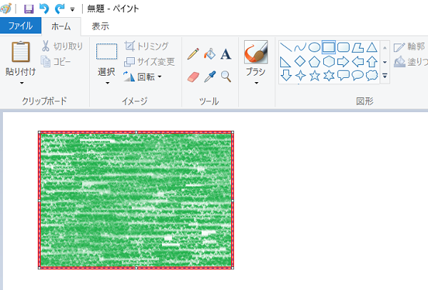Open the 回転 dropdown
The width and height of the screenshot is (428, 290).
click(x=143, y=77)
